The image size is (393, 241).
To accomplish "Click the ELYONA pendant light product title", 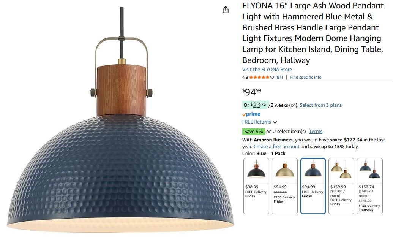I will (x=313, y=33).
